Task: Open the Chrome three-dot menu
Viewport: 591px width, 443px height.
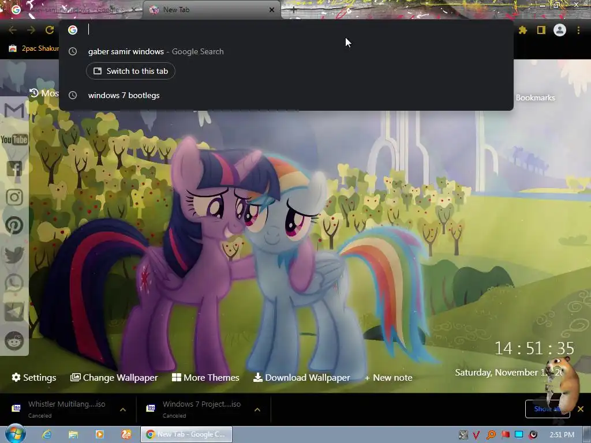Action: point(578,30)
